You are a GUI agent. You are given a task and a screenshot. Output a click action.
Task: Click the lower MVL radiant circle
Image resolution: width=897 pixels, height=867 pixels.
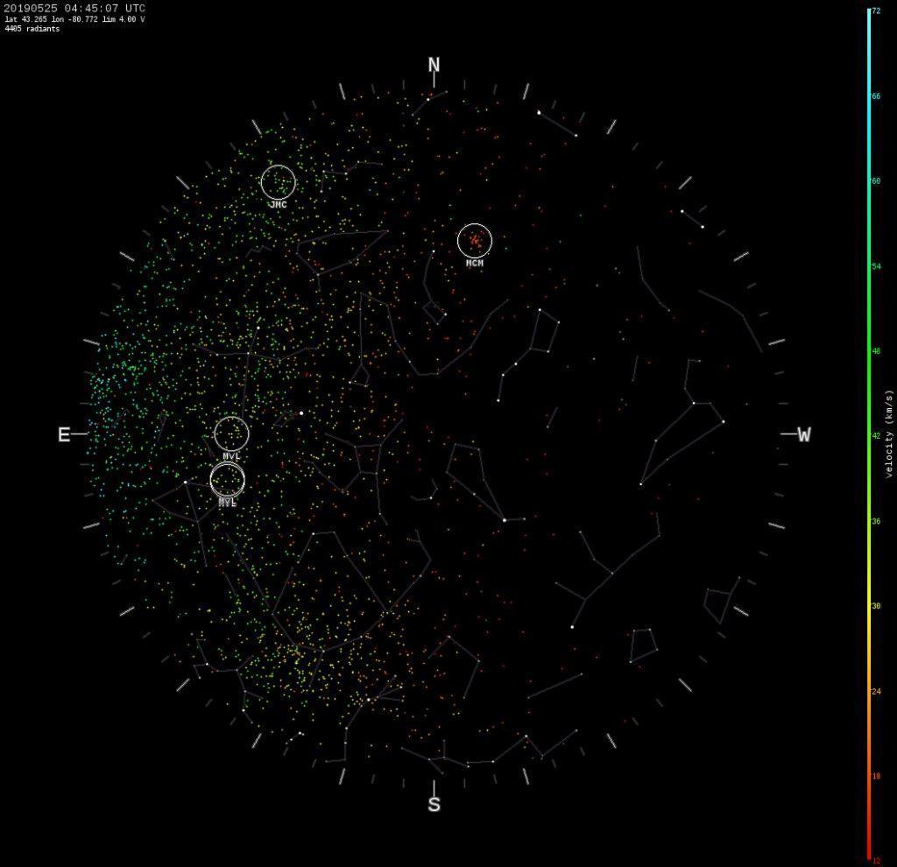click(x=229, y=480)
